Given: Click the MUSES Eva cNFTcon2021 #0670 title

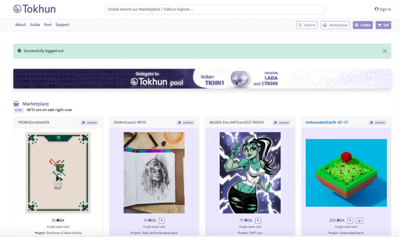Looking at the screenshot, I should pyautogui.click(x=237, y=122).
